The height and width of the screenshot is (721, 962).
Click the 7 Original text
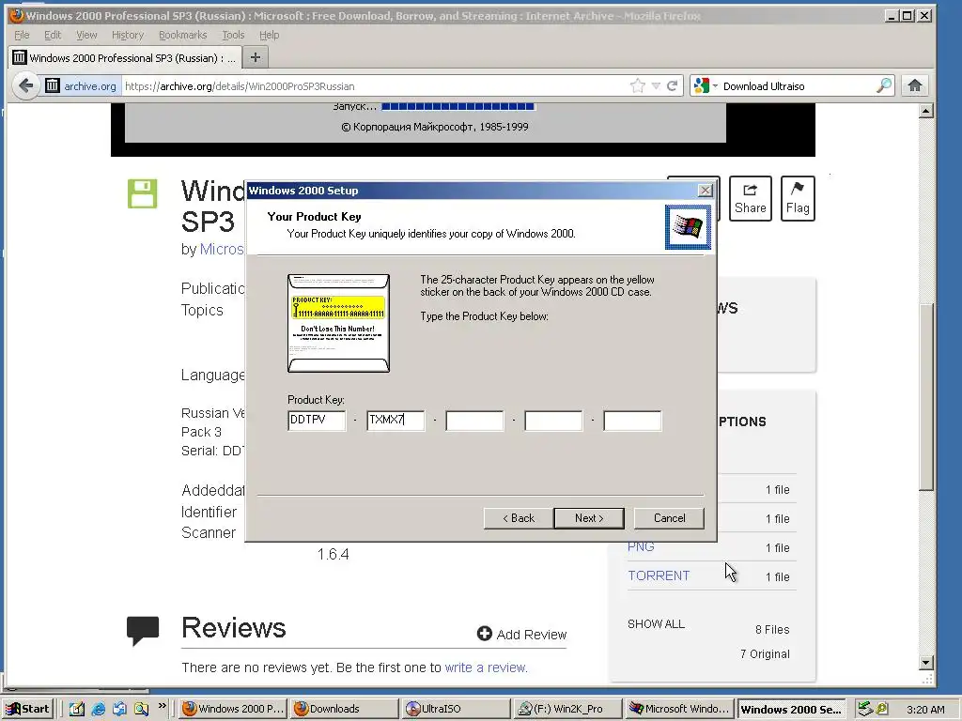765,654
